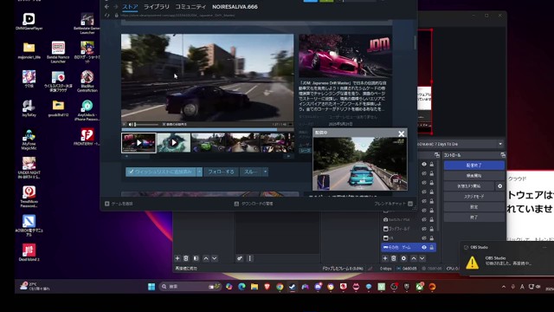Open the コミュニティ tab in Steam
The width and height of the screenshot is (554, 312).
[190, 7]
